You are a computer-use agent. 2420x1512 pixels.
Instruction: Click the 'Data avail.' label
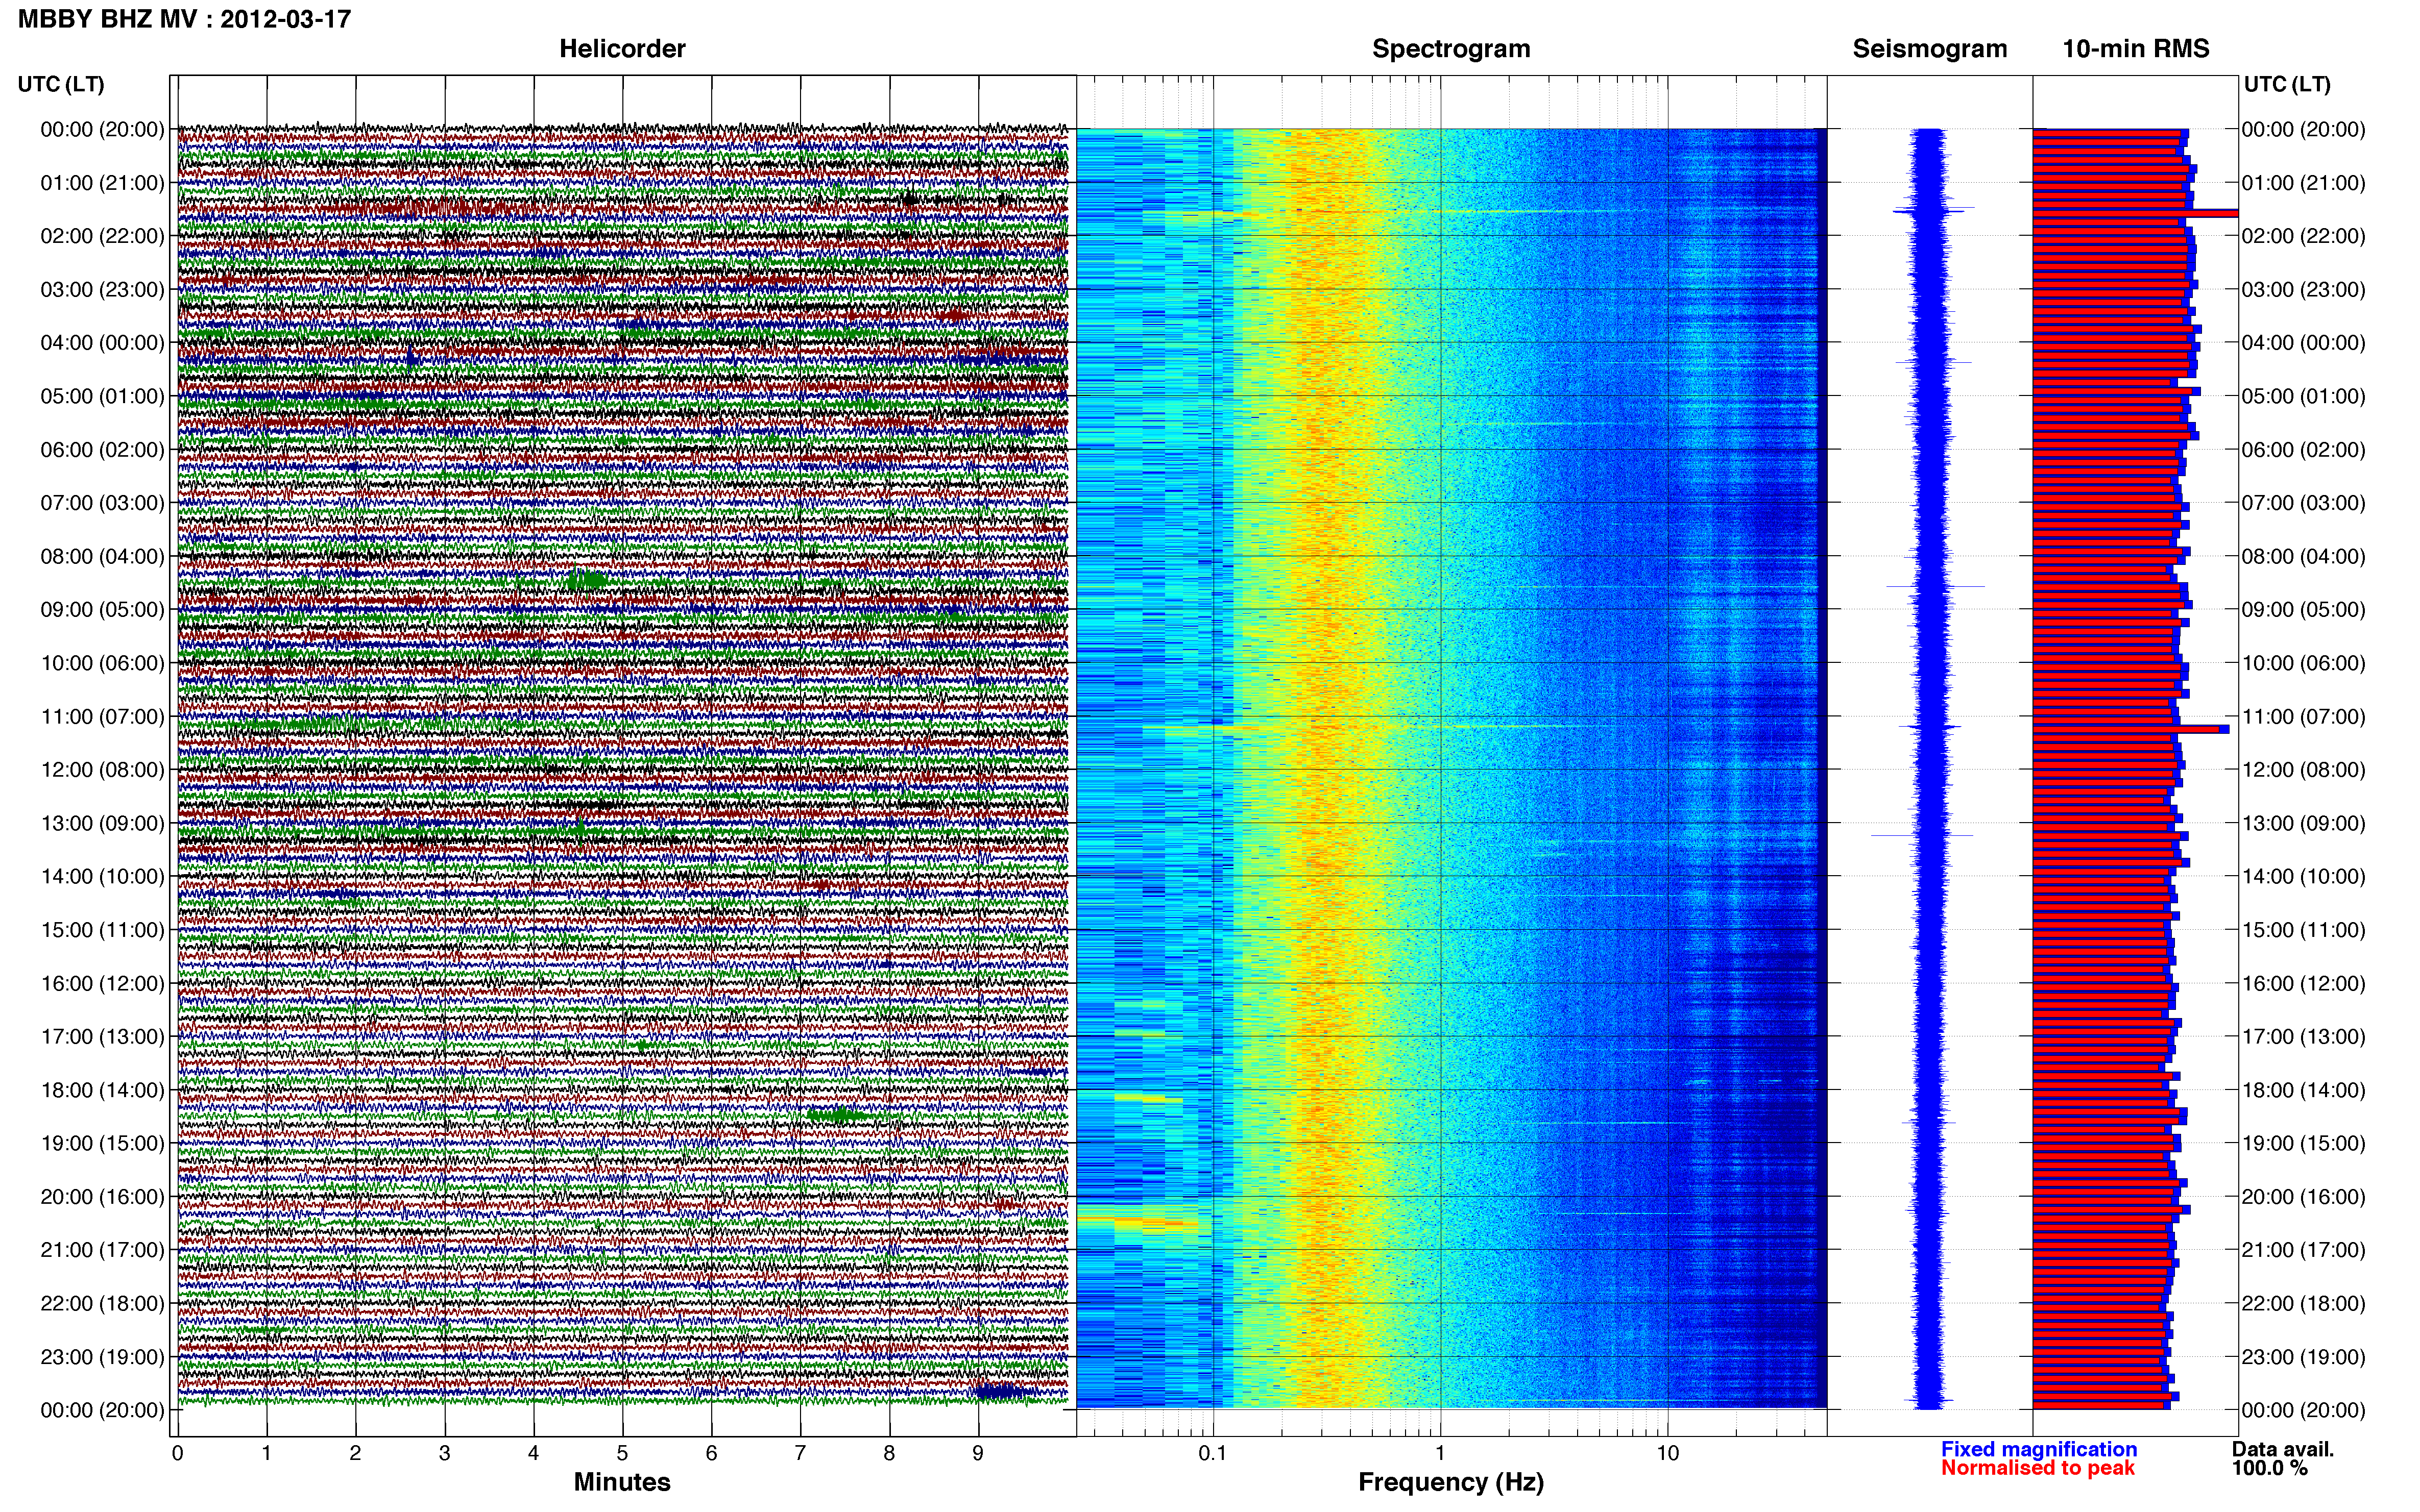(x=2283, y=1449)
